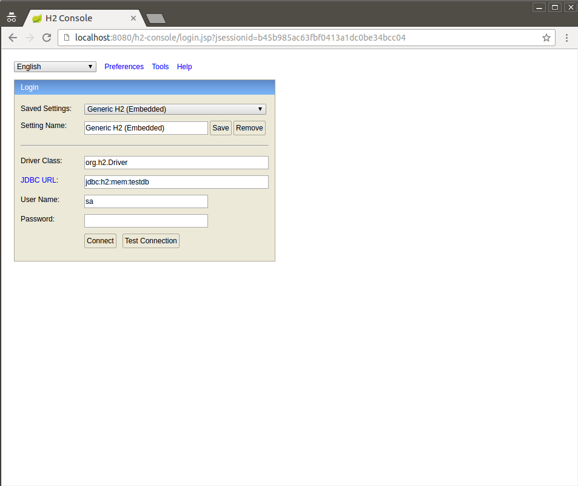Click the 'Setting Name:' label
The width and height of the screenshot is (578, 486).
(x=44, y=126)
